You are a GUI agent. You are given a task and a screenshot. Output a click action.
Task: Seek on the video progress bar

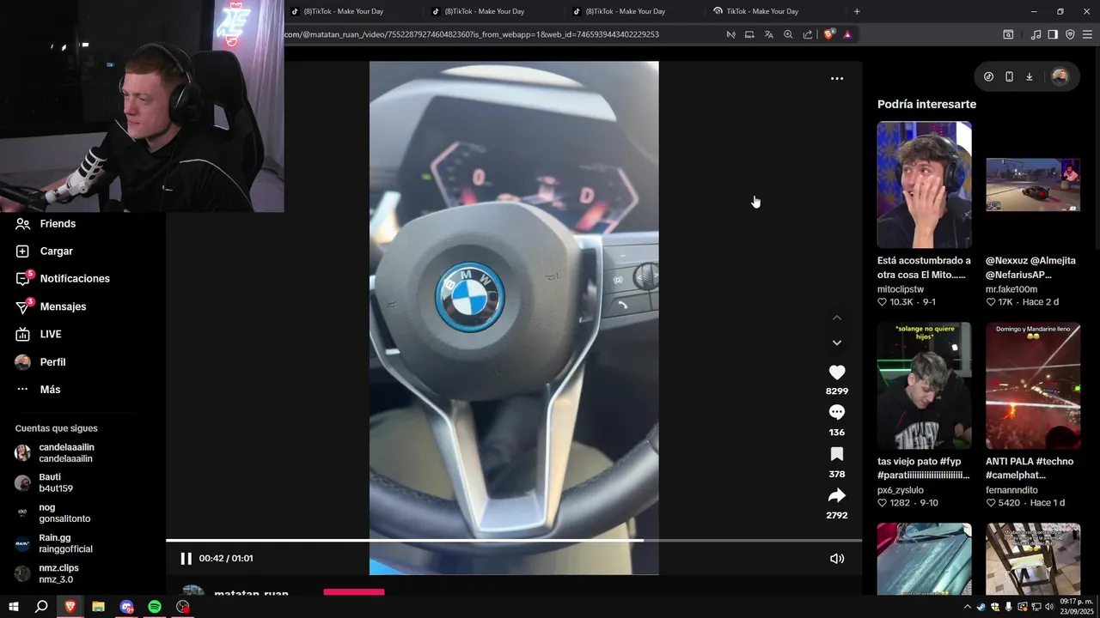514,540
